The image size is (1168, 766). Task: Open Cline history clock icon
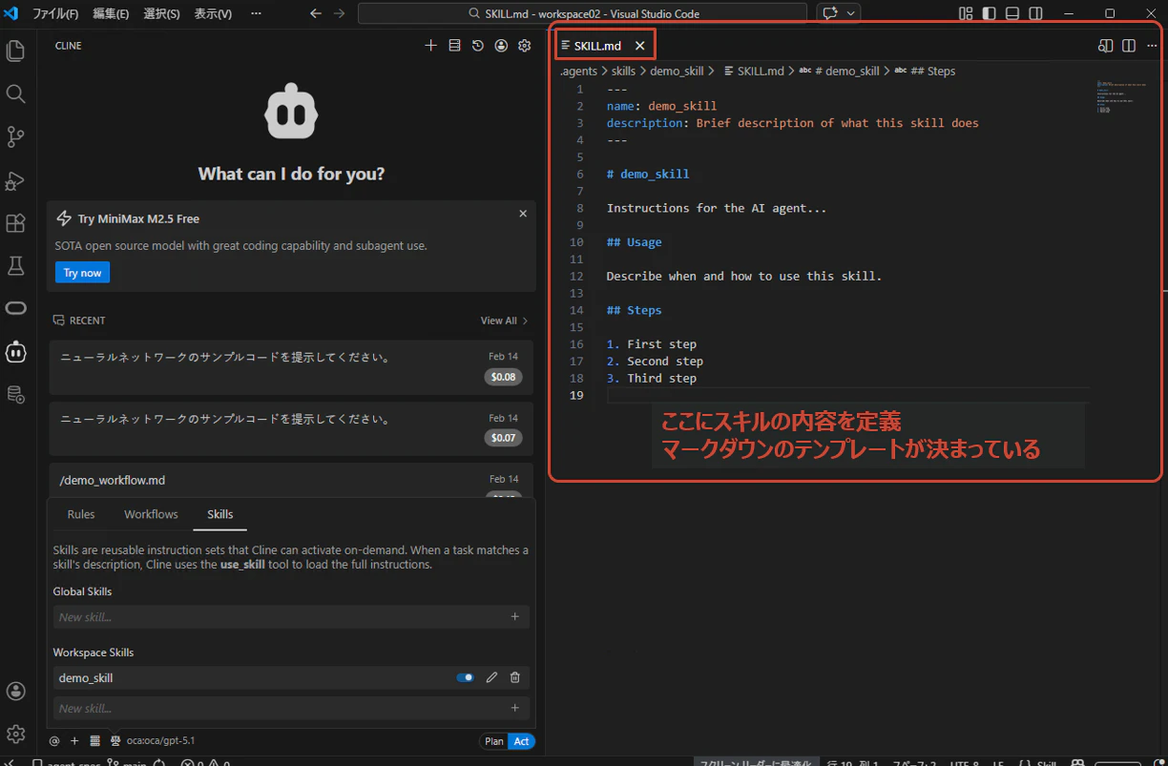477,45
